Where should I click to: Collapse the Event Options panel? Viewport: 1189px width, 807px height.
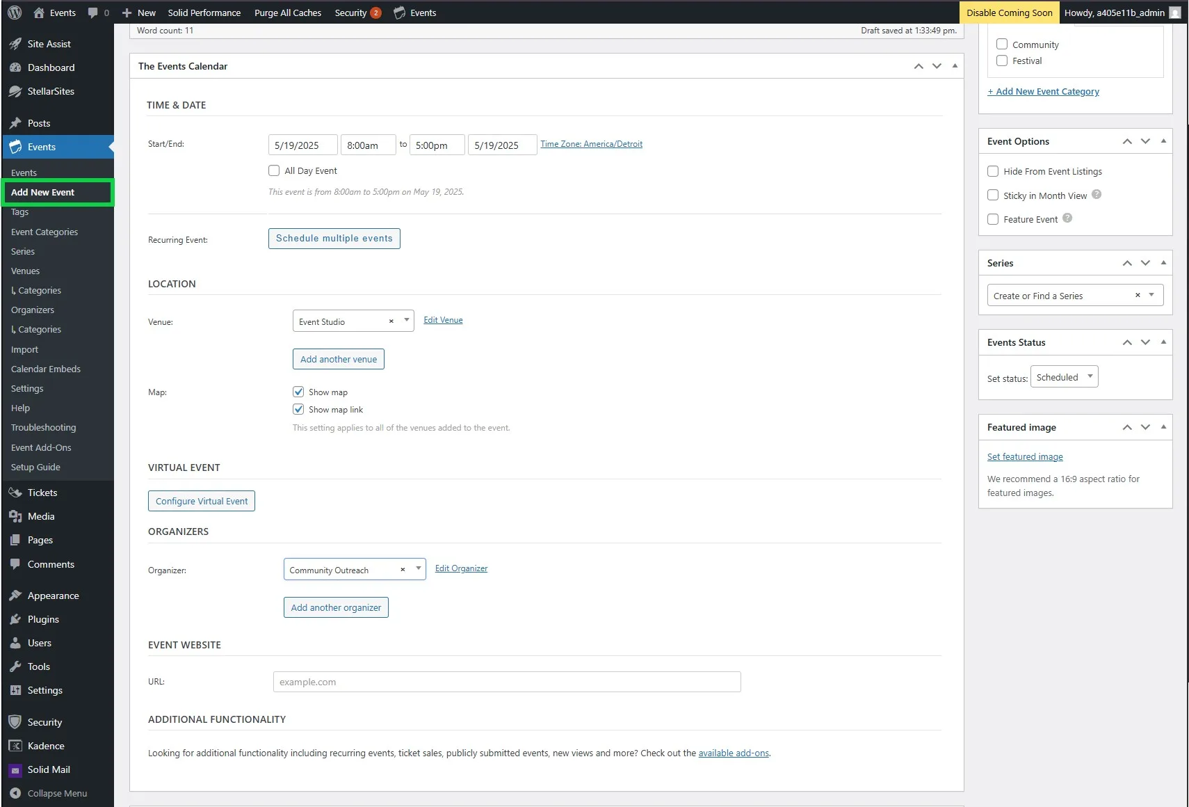point(1163,141)
